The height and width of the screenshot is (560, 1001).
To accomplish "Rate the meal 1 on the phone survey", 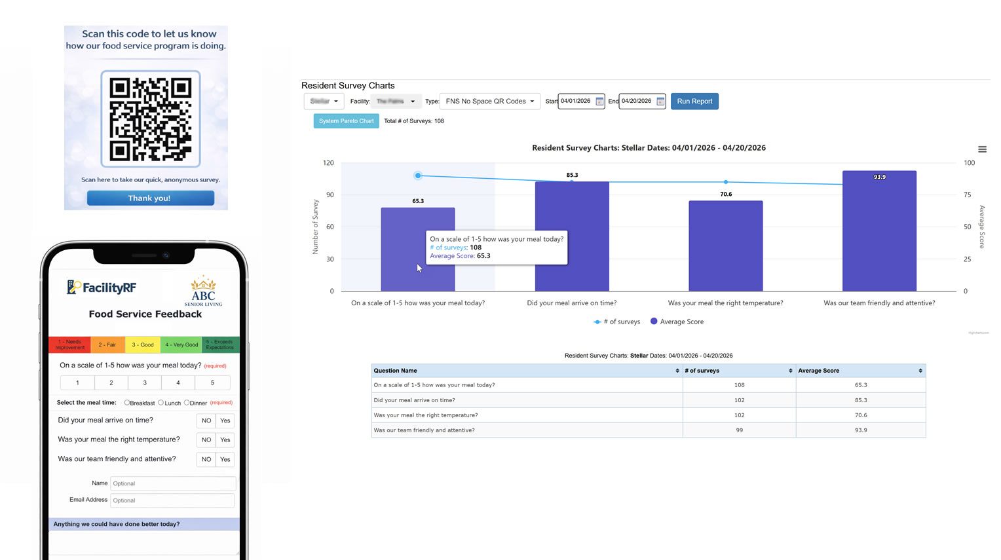I will click(x=77, y=383).
